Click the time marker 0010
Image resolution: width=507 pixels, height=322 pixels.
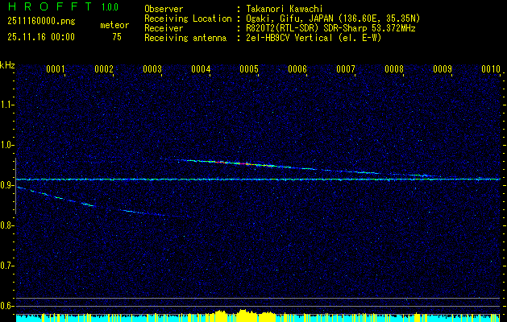(x=491, y=69)
